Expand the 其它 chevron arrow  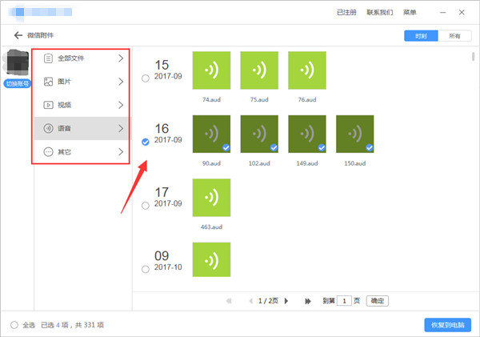click(x=121, y=151)
